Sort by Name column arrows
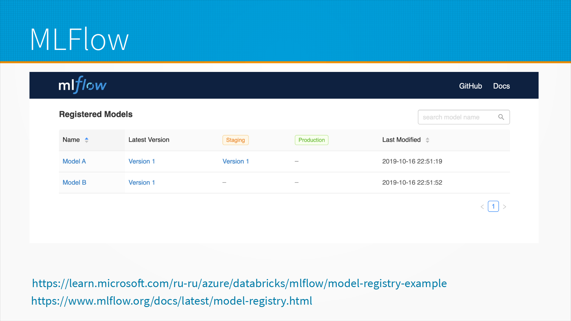571x321 pixels. point(87,140)
